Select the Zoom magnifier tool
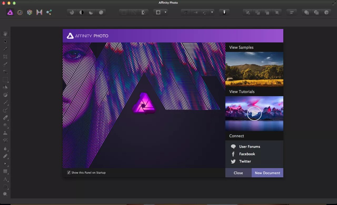The image size is (337, 205). coord(5,194)
